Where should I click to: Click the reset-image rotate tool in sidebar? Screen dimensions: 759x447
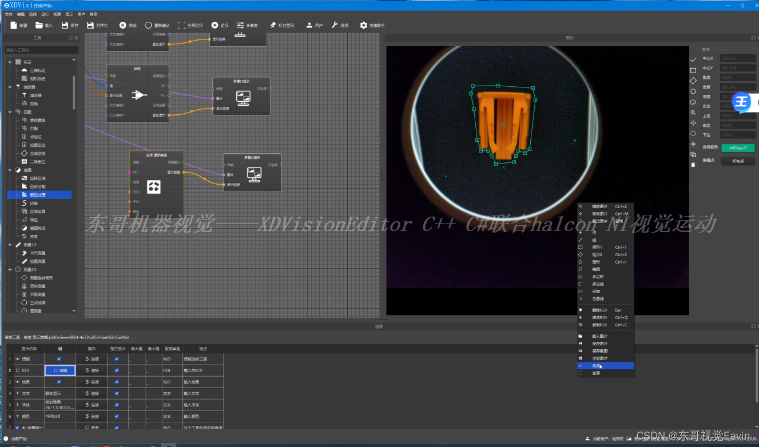coord(693,133)
